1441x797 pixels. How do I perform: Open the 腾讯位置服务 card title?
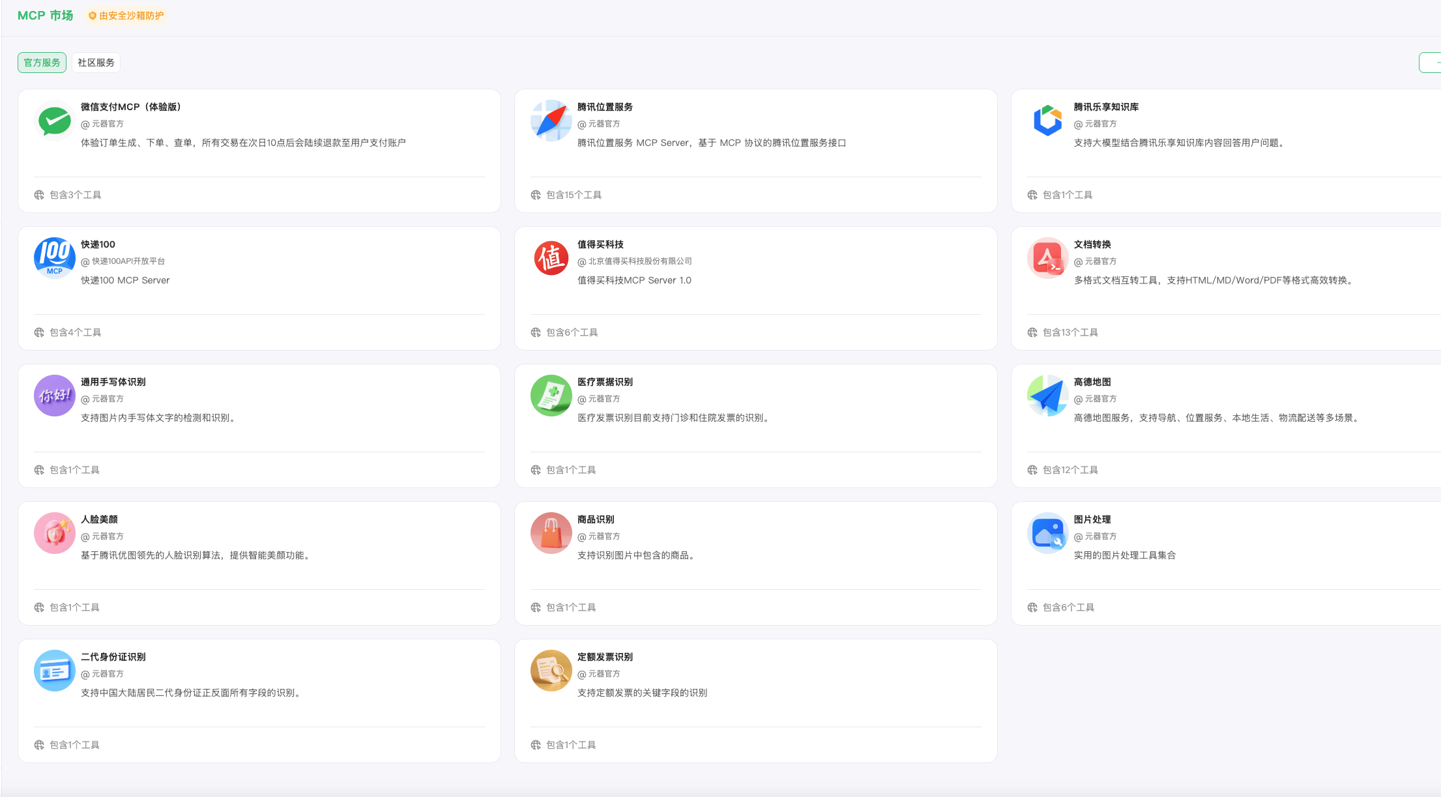pos(605,107)
